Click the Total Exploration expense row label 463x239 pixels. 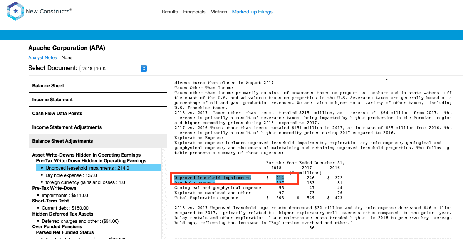coord(206,198)
